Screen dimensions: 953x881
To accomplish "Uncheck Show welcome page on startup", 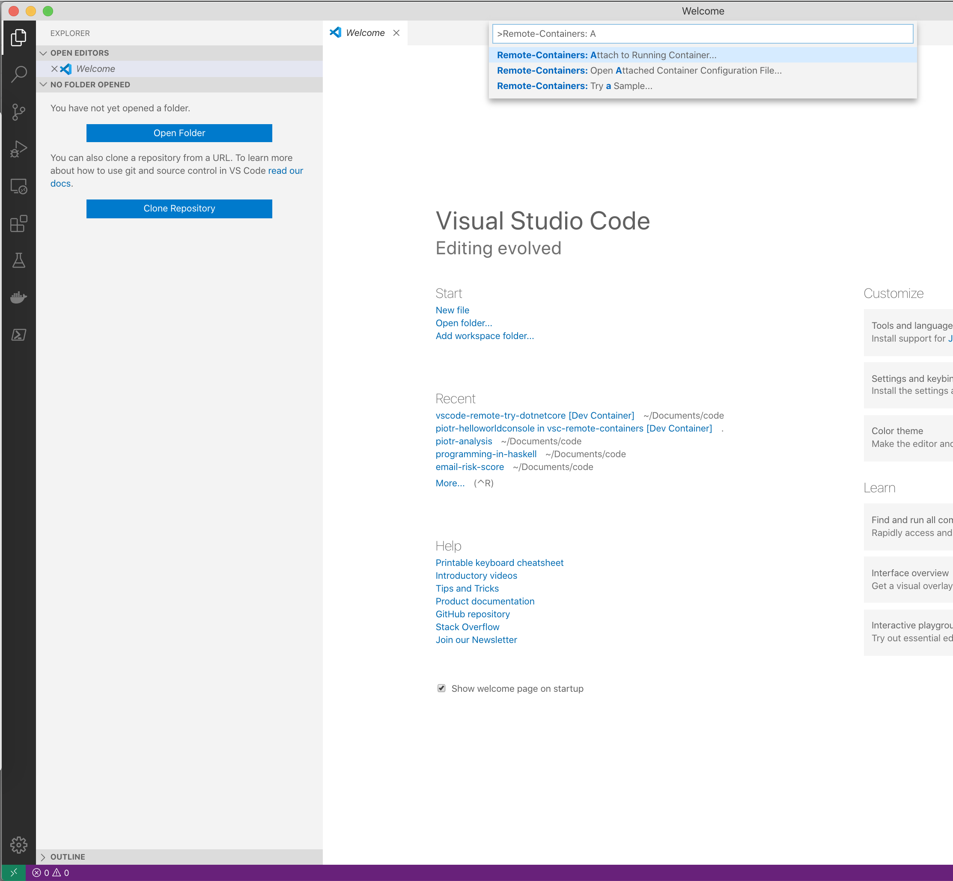I will [441, 688].
